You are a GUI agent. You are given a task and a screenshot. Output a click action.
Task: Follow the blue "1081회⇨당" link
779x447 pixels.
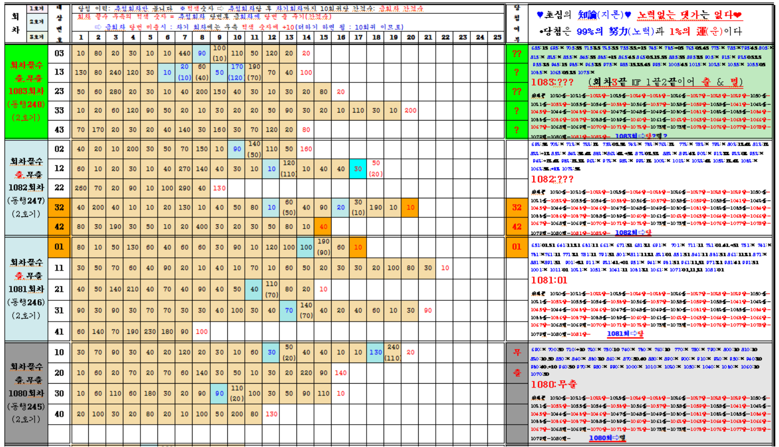(625, 334)
